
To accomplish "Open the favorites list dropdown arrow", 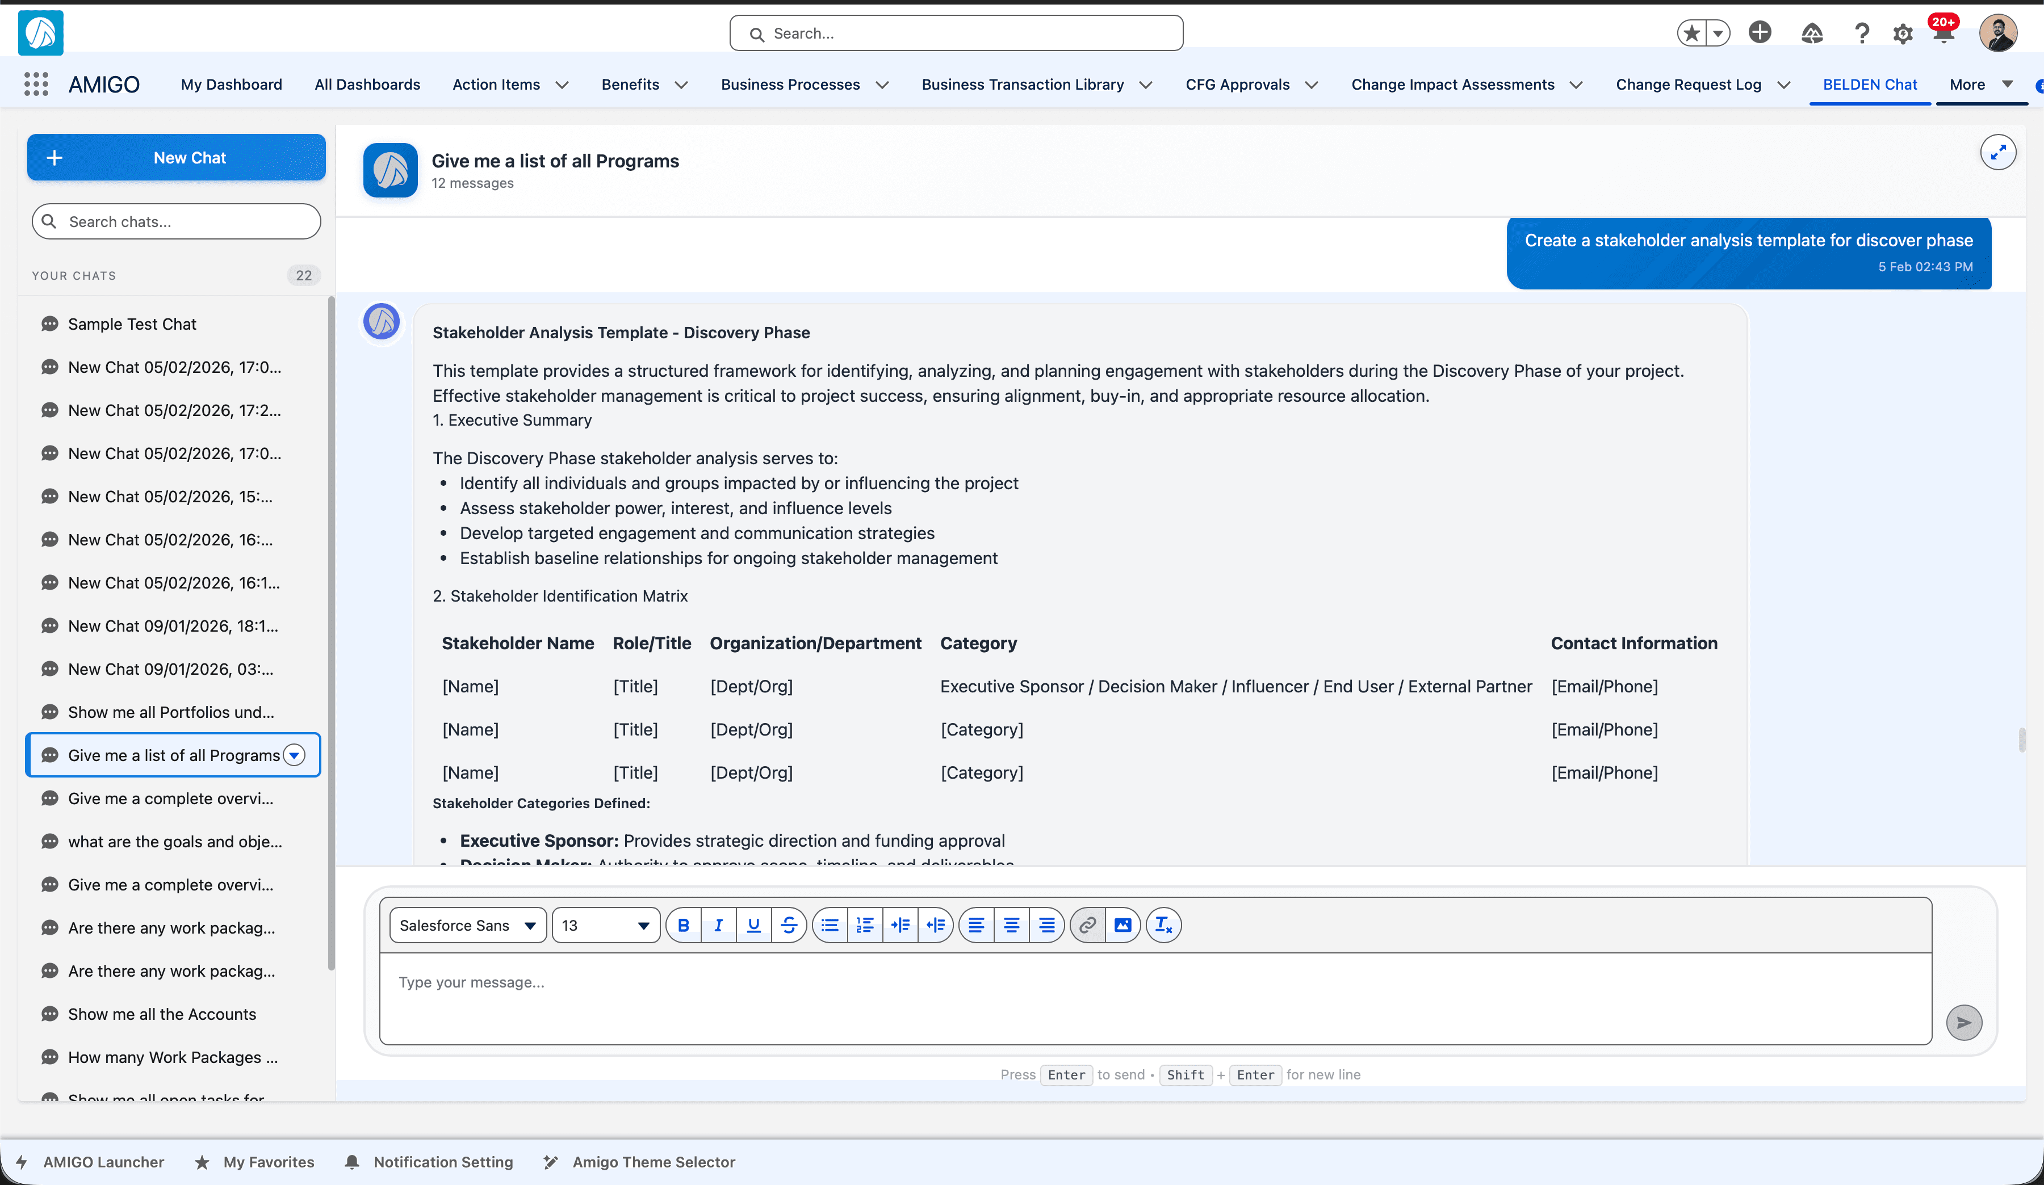I will (x=1718, y=33).
